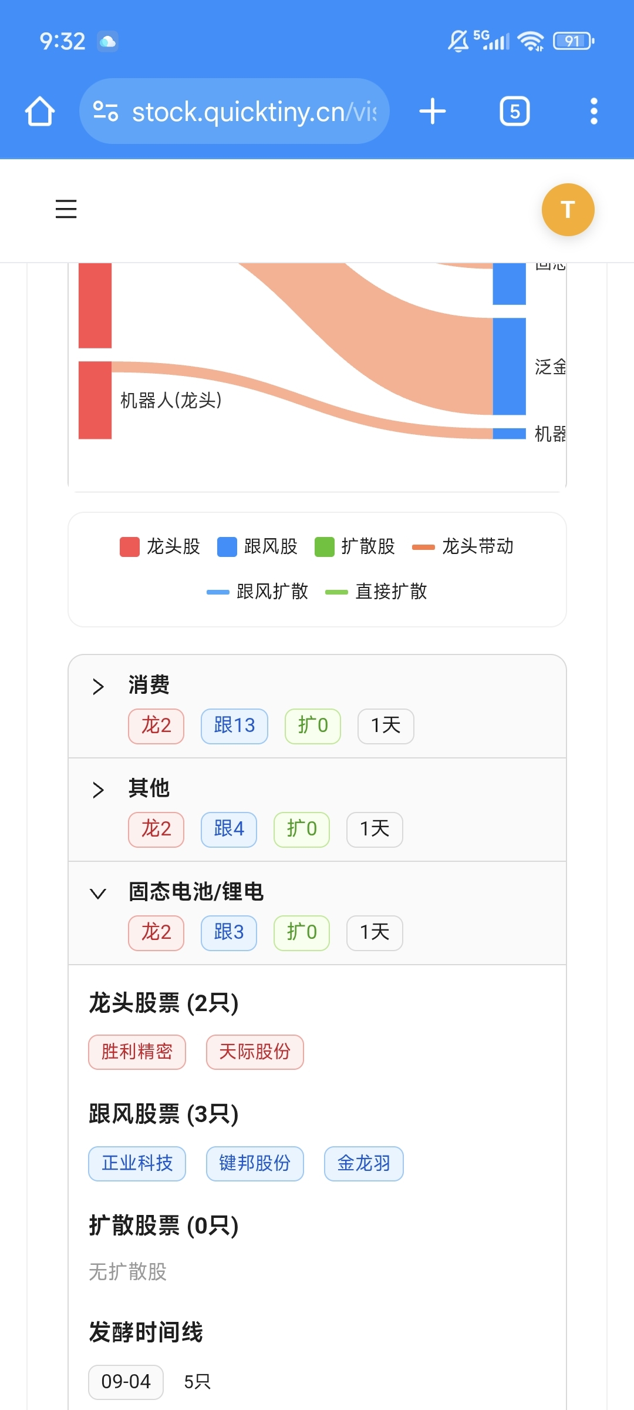This screenshot has height=1410, width=634.
Task: Select the 09-04 timeline date
Action: point(126,1382)
